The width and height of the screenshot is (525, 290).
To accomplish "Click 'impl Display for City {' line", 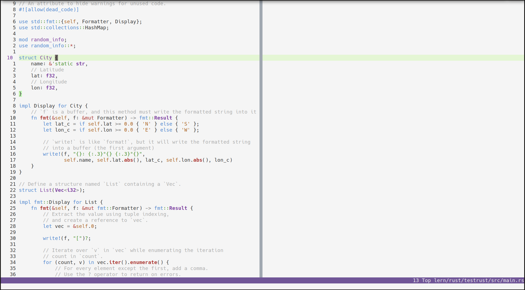I will pos(53,106).
